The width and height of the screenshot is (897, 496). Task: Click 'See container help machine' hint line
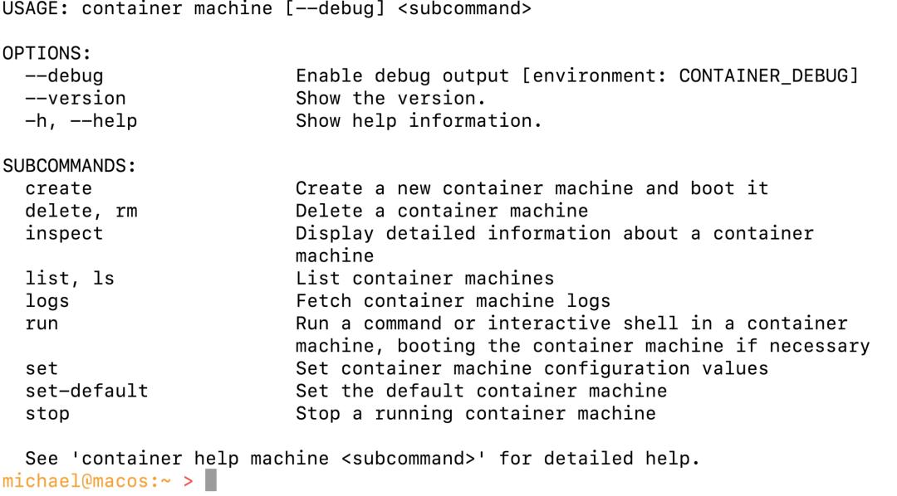click(x=363, y=459)
